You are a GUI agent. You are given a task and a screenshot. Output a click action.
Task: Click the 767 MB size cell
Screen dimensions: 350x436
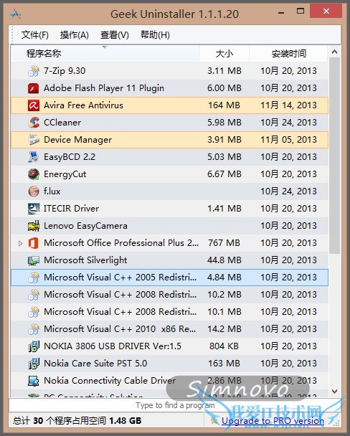[224, 243]
